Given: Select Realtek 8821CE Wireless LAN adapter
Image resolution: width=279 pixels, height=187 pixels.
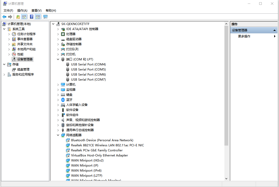Looking at the screenshot, I should coord(107,145).
